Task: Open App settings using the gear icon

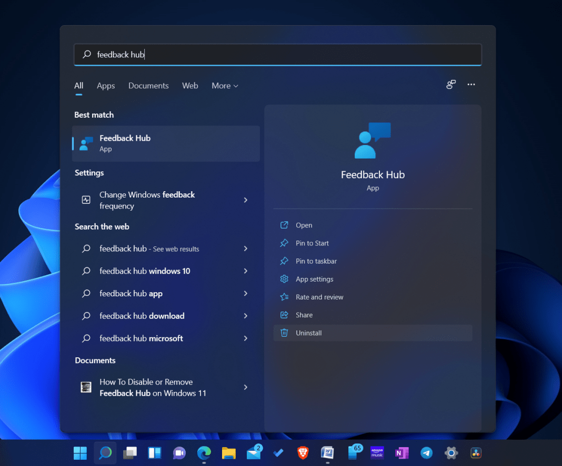Action: (285, 279)
